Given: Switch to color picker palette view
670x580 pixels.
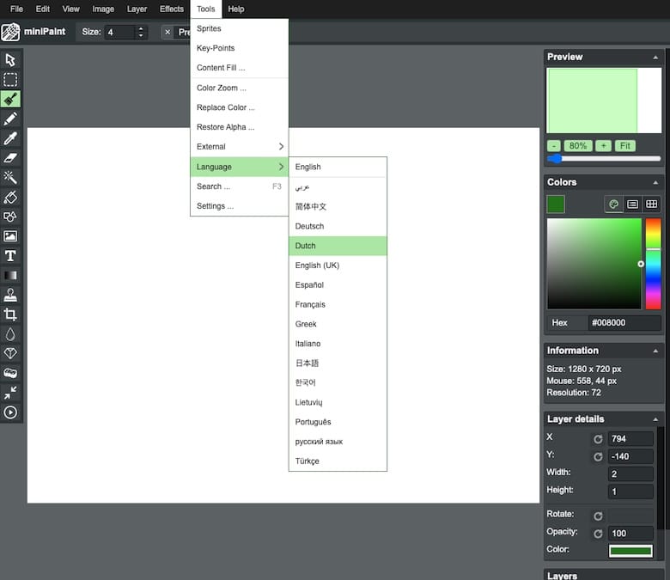Looking at the screenshot, I should (x=613, y=205).
